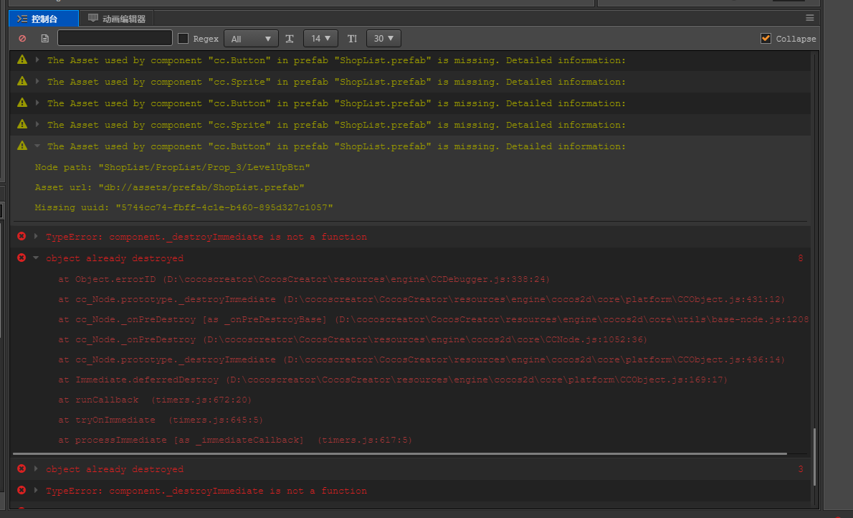Click the warning icon on the first log row
Viewport: 853px width, 518px height.
22,60
